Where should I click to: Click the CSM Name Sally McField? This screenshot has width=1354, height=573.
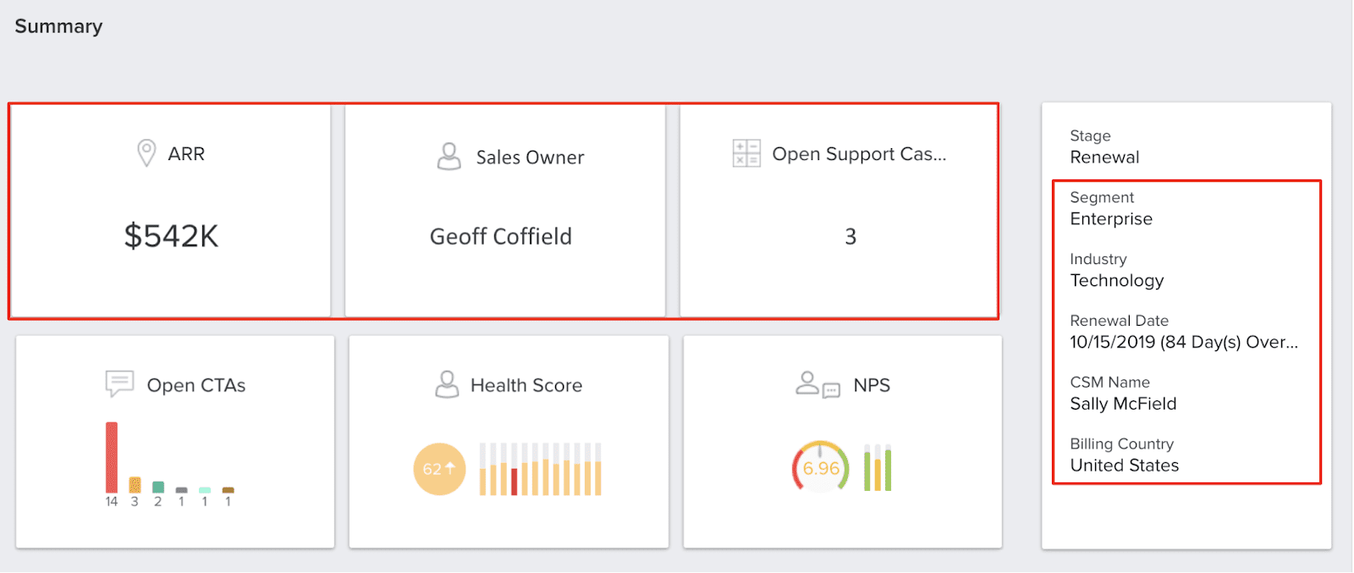coord(1123,404)
